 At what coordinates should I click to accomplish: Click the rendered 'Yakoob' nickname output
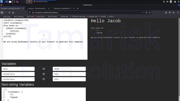click(x=99, y=33)
